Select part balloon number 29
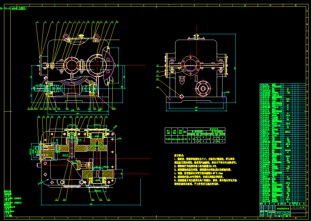This screenshot has height=221, width=311. pos(67,109)
